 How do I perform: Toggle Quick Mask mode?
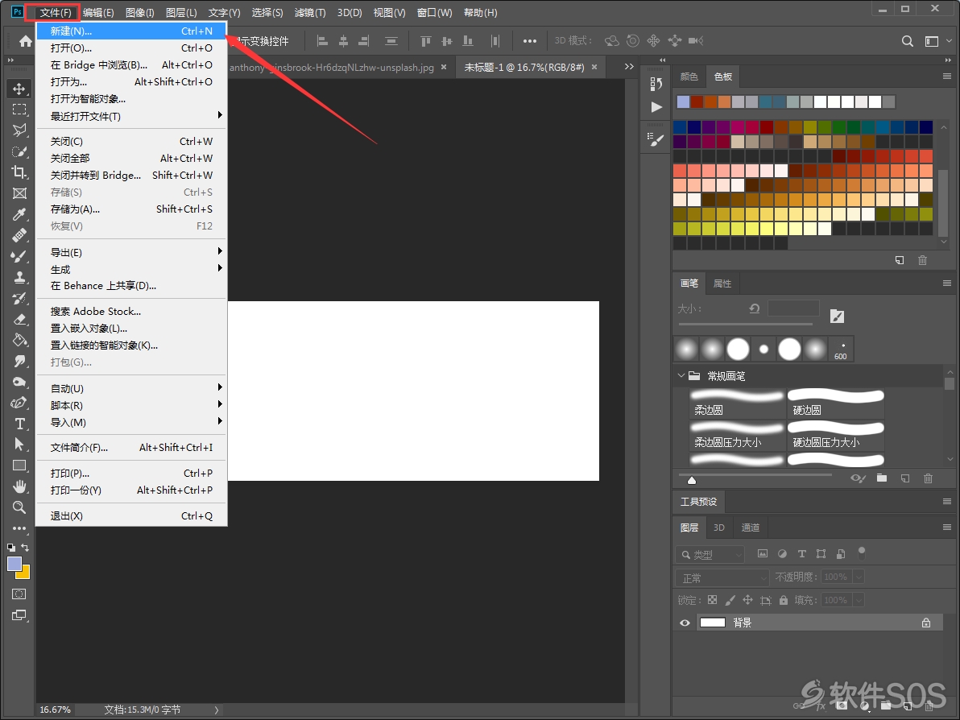click(19, 594)
